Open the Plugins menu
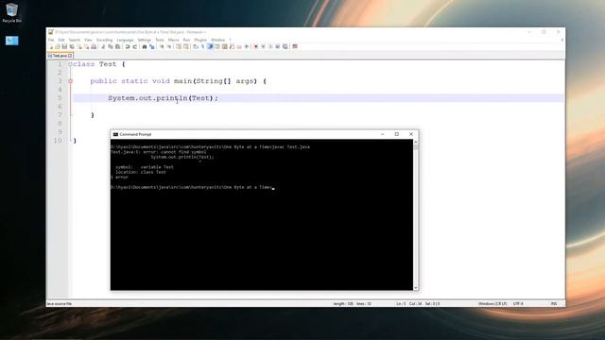605x340 pixels. click(x=200, y=40)
